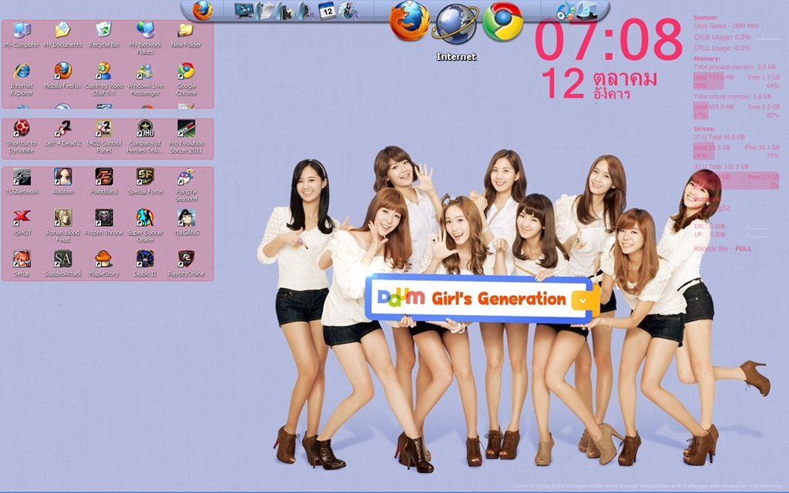Open the music folder icon in the dock
This screenshot has width=789, height=493.
point(306,11)
